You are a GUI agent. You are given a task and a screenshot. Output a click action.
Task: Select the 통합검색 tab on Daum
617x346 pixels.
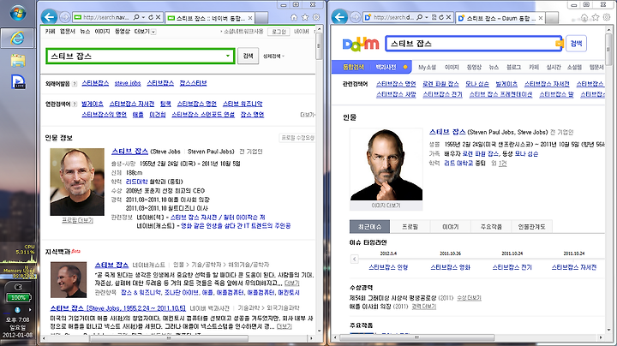[353, 68]
